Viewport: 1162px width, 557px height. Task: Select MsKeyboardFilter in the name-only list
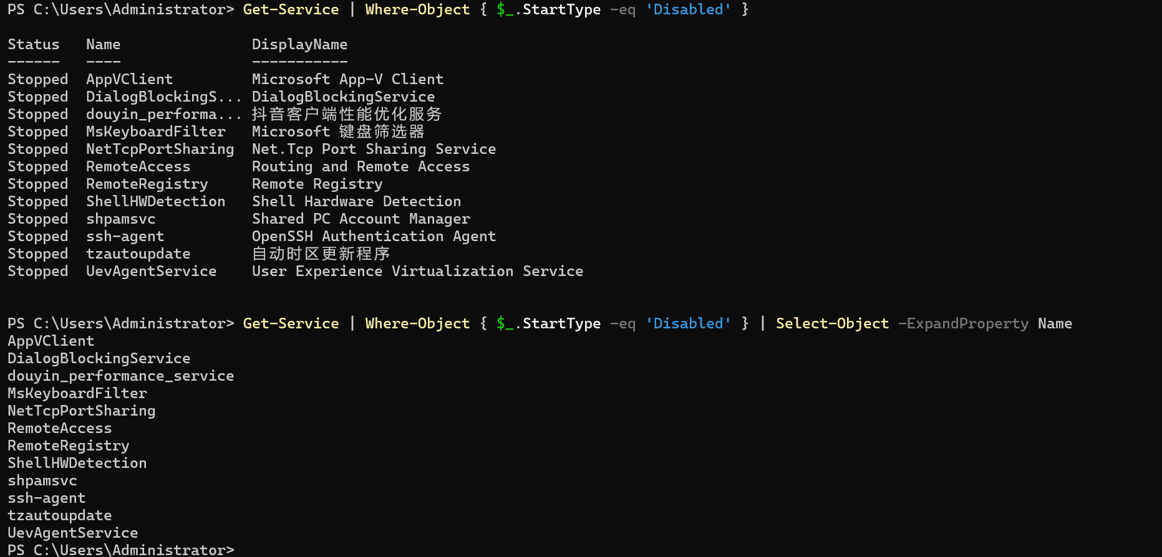coord(77,393)
